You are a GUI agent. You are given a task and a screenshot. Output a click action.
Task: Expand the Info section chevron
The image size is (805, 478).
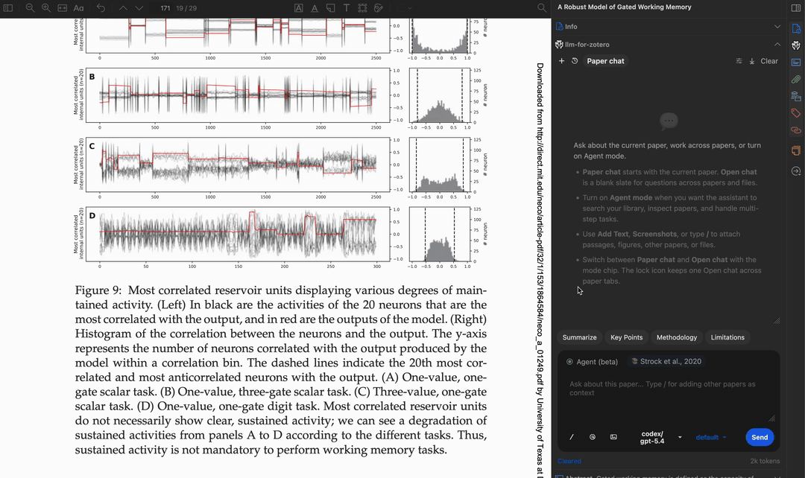[777, 27]
